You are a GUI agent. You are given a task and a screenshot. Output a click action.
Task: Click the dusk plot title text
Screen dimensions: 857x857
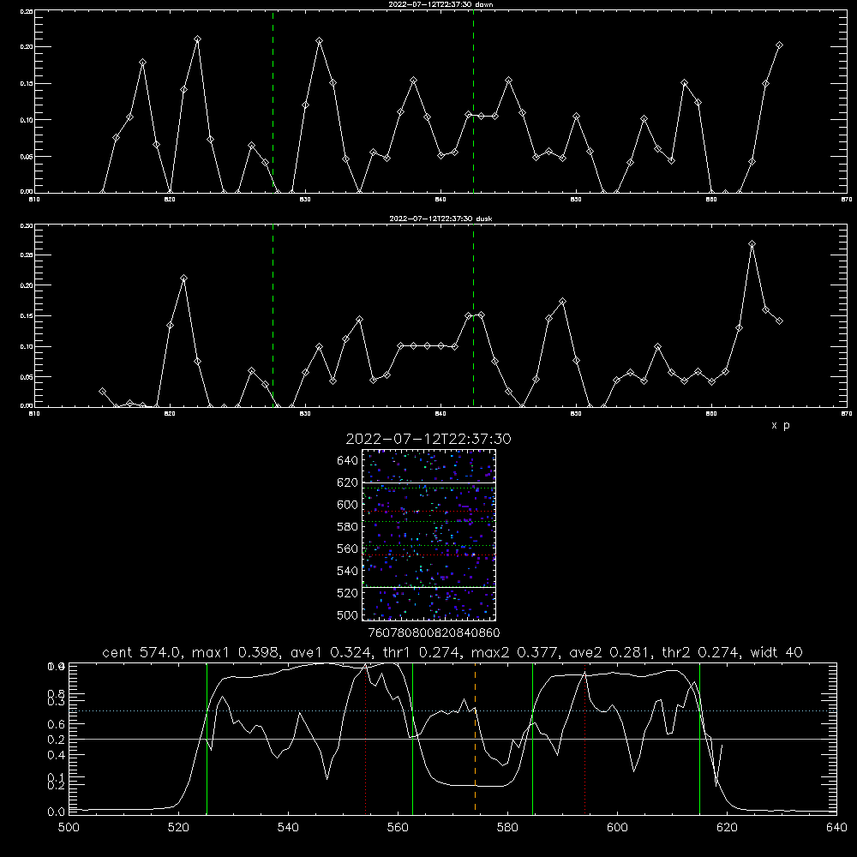pyautogui.click(x=440, y=219)
